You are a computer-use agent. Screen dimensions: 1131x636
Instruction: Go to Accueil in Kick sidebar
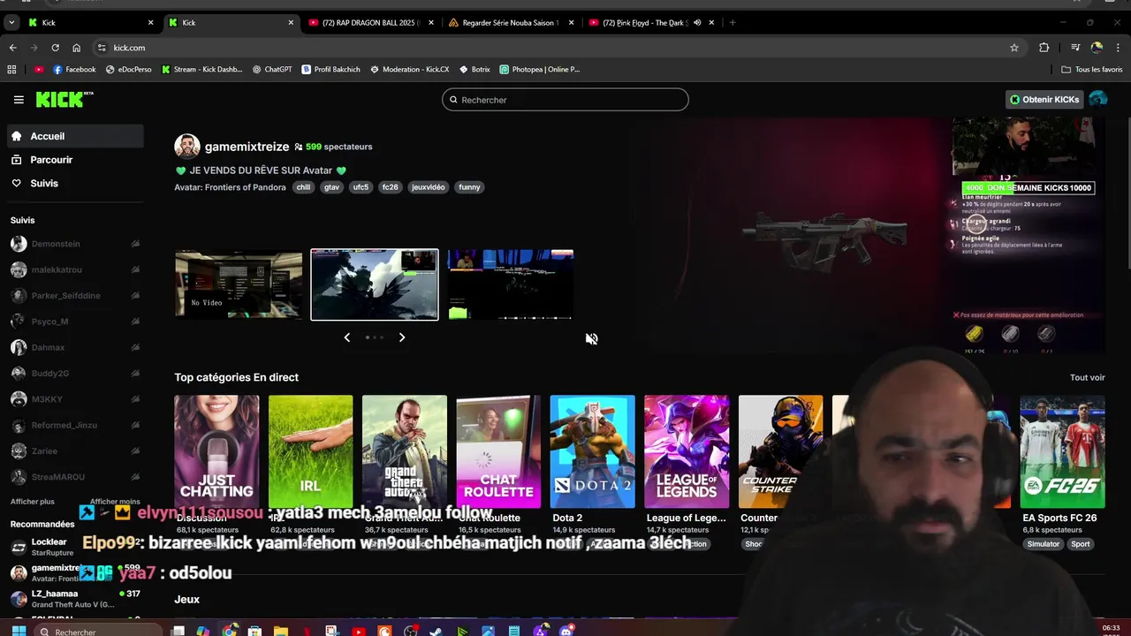tap(75, 136)
